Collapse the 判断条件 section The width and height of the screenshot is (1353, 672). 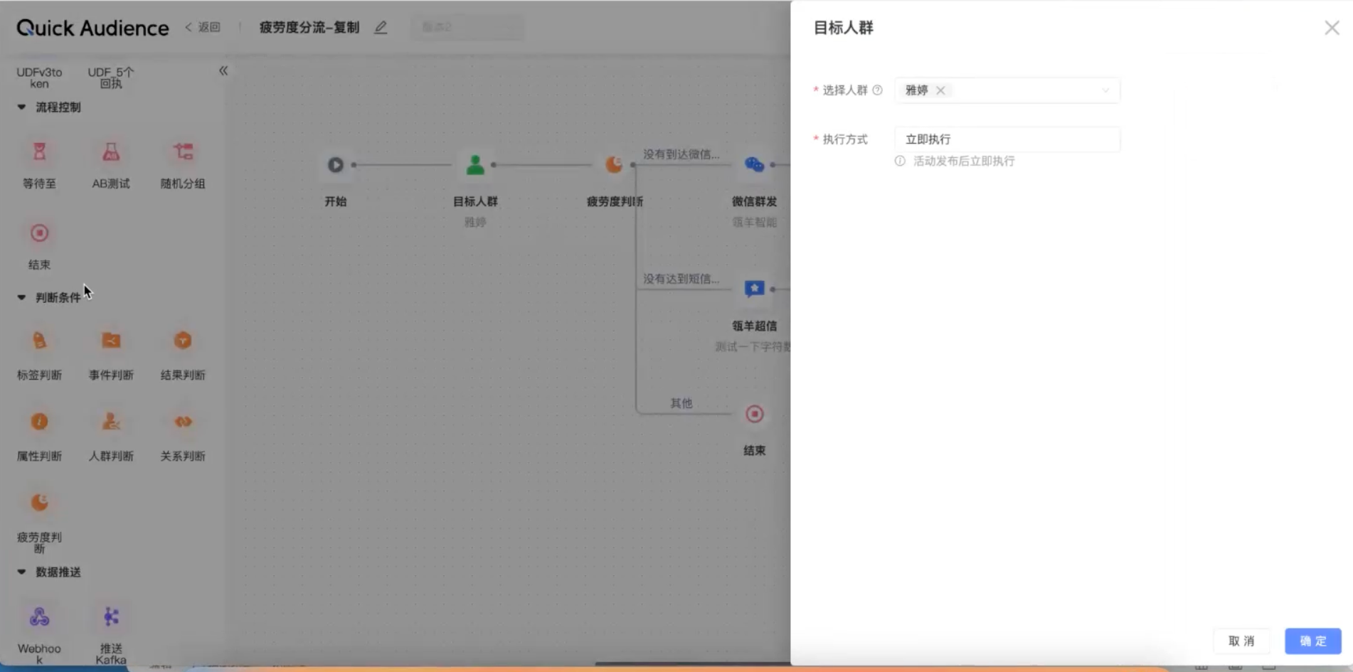click(21, 297)
